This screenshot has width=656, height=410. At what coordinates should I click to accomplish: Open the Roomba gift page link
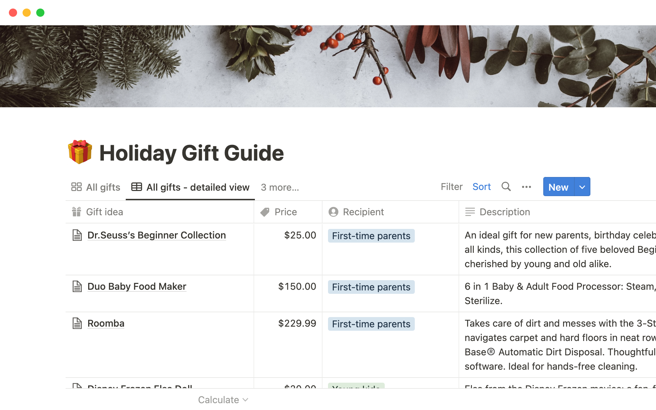coord(106,323)
